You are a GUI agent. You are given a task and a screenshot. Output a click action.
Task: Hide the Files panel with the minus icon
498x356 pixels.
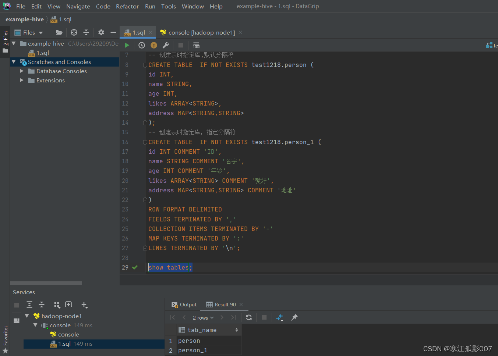[113, 32]
